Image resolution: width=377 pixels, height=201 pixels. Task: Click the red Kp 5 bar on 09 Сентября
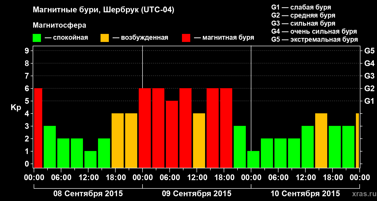tap(172, 134)
